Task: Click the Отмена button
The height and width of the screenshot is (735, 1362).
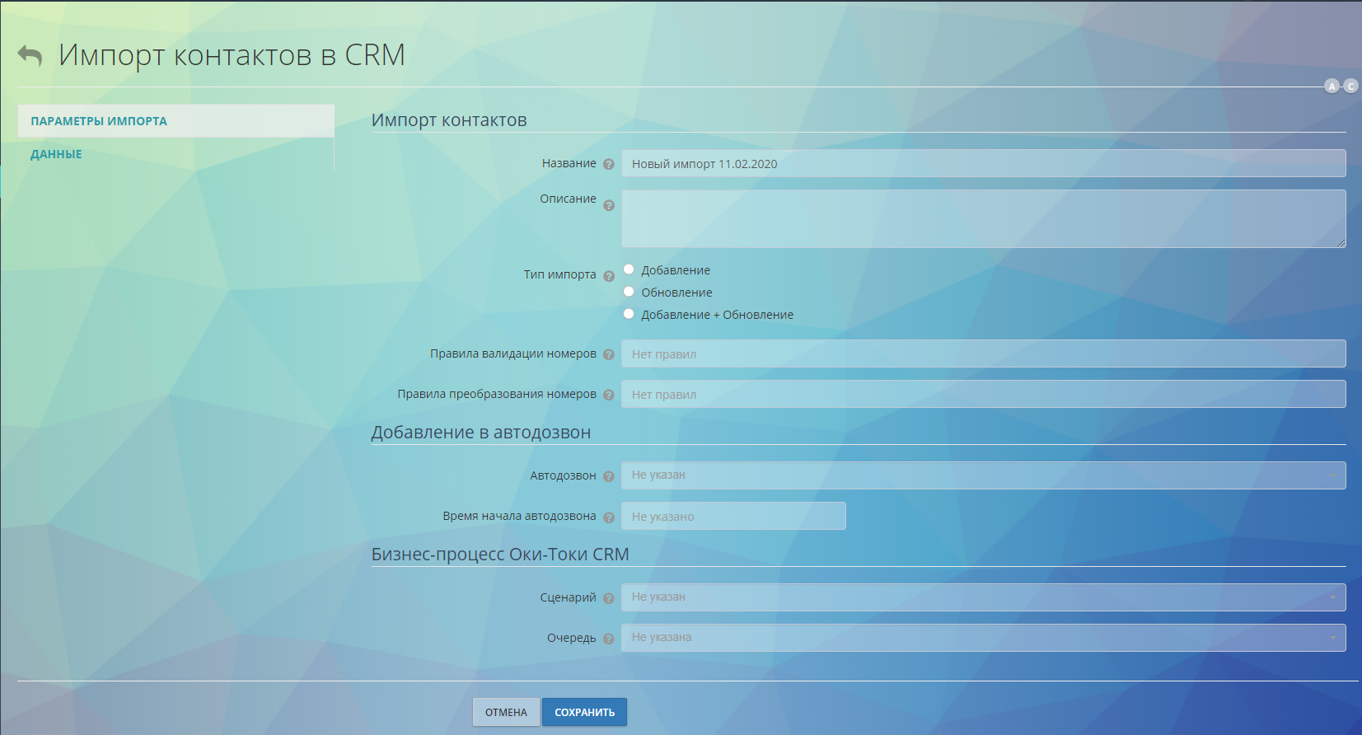Action: click(x=506, y=712)
